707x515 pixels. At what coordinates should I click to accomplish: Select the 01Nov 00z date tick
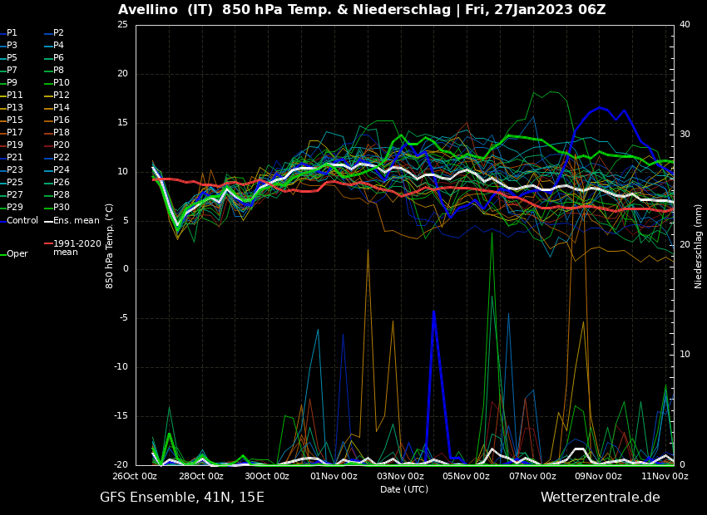334,476
